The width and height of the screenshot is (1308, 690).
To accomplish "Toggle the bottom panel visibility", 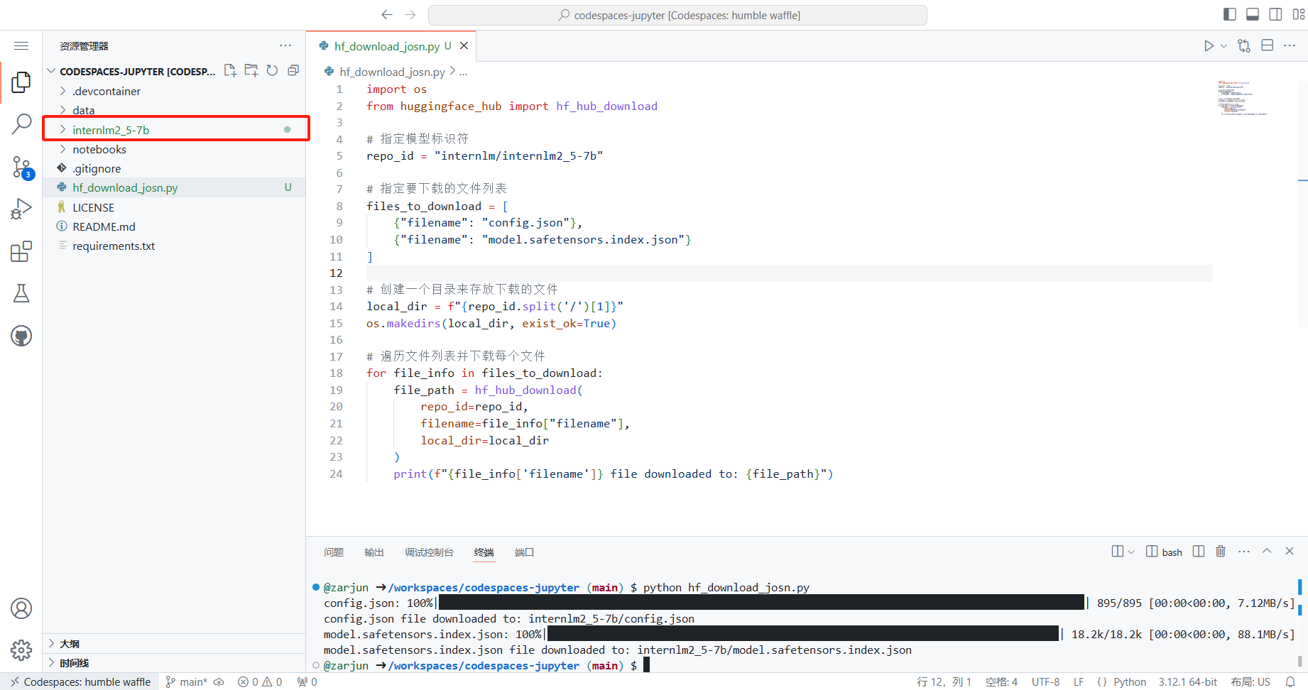I will [1253, 14].
